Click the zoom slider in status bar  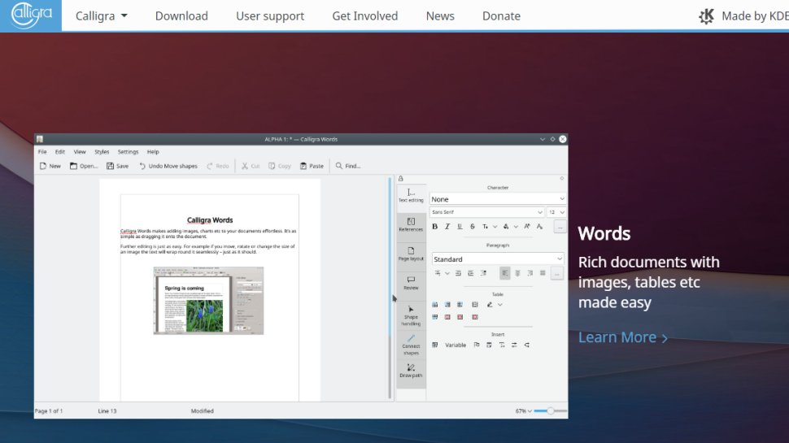[551, 410]
